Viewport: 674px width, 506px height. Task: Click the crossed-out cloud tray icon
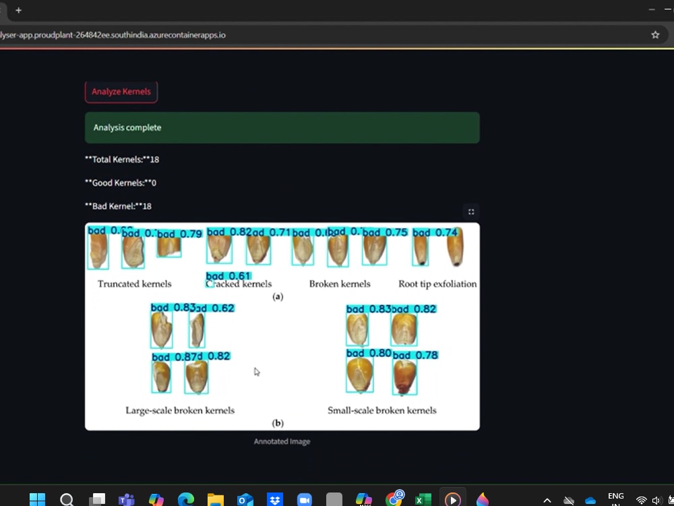(x=569, y=501)
